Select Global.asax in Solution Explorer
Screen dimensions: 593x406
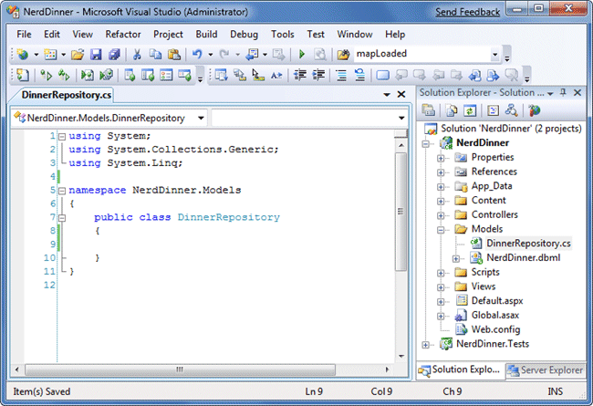click(495, 315)
